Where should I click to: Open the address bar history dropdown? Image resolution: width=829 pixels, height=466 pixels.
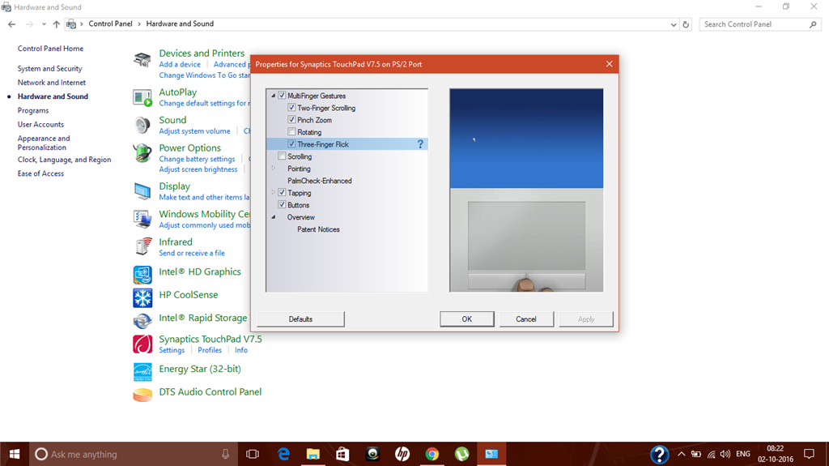pos(673,24)
